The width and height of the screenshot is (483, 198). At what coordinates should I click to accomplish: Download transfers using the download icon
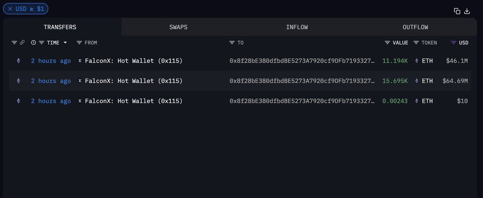467,11
